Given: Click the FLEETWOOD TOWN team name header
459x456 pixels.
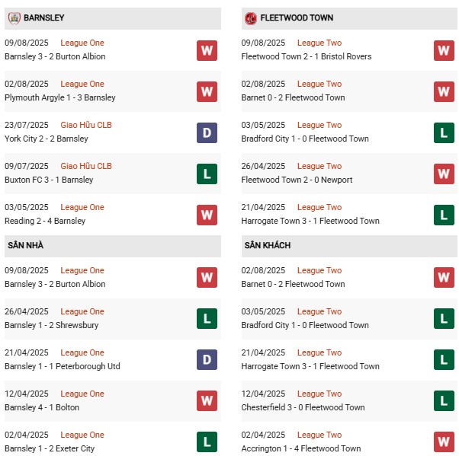Looking at the screenshot, I should (297, 18).
